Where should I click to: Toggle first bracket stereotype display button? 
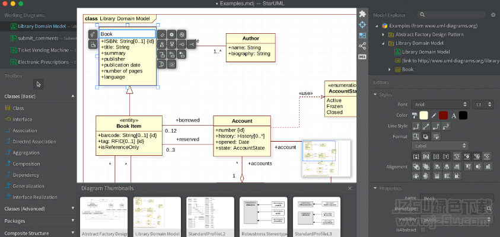pyautogui.click(x=416, y=156)
